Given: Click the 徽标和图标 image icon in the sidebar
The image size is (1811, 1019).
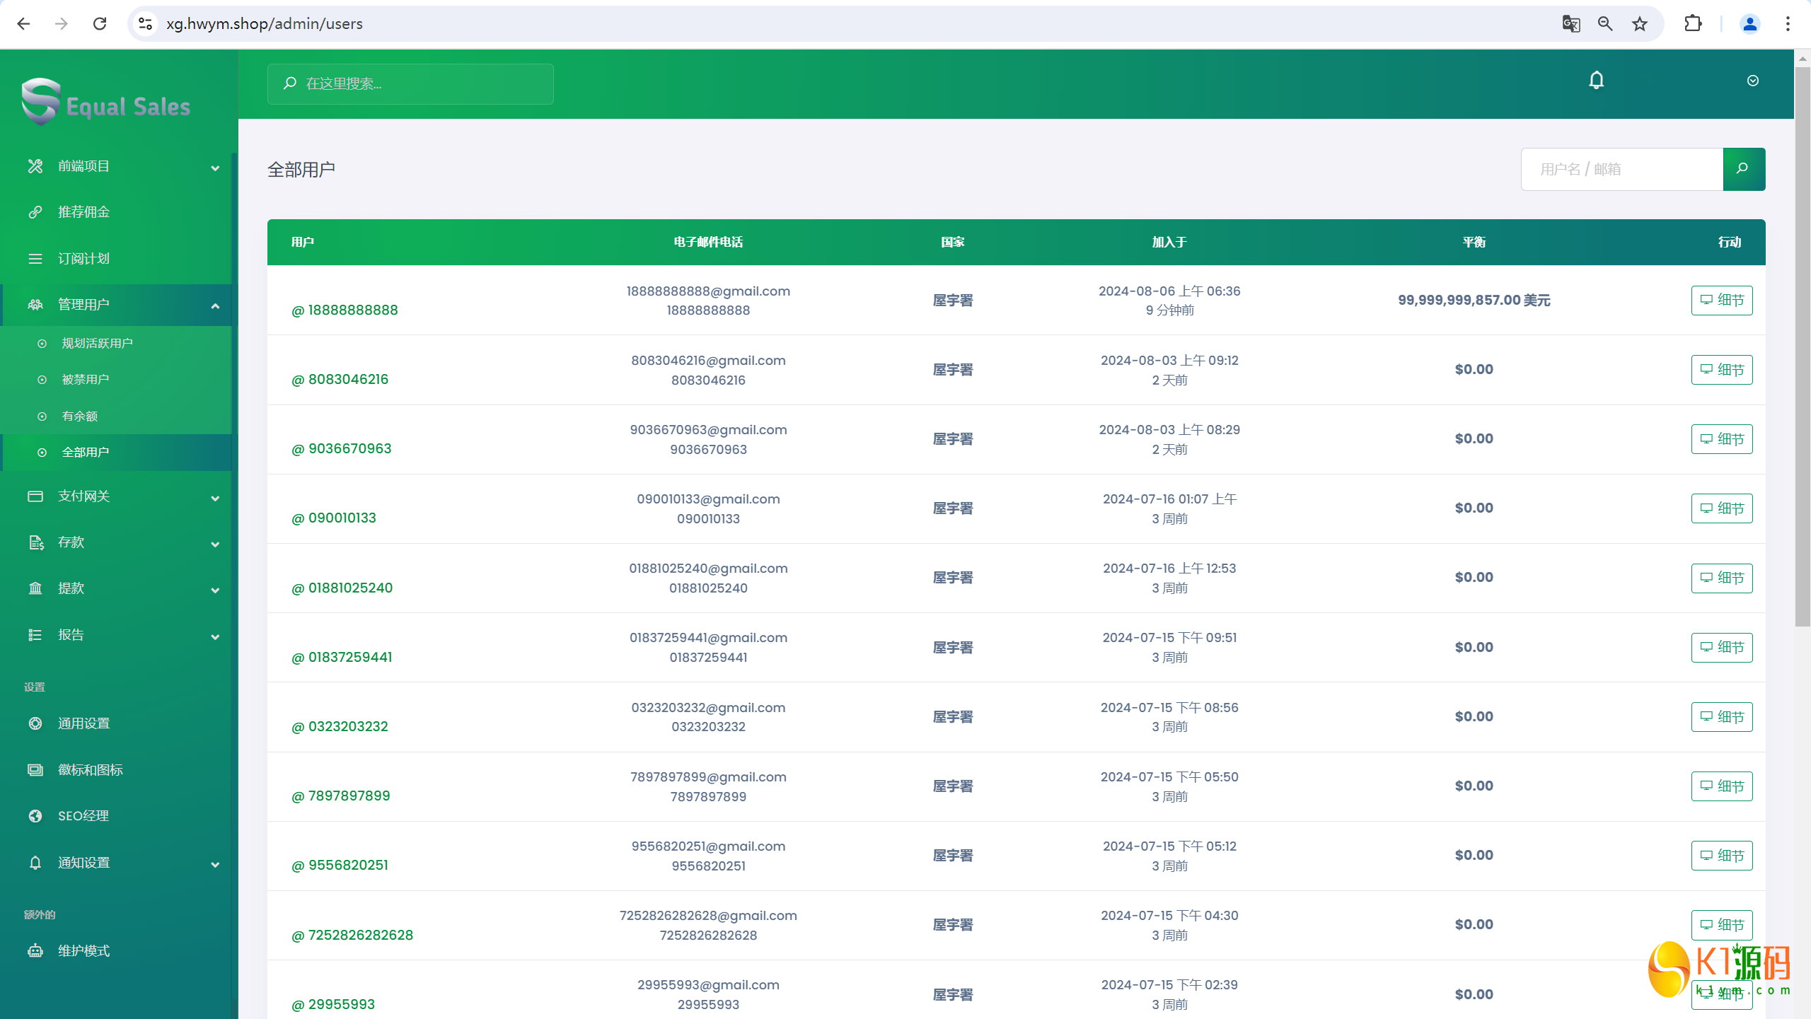Looking at the screenshot, I should tap(35, 770).
